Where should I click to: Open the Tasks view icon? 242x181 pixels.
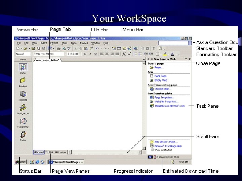[x=23, y=135]
